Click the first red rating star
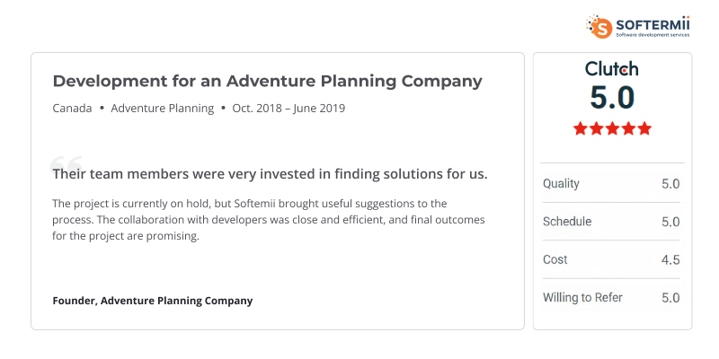 click(x=581, y=128)
